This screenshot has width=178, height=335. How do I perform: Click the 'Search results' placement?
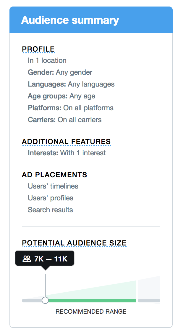click(50, 210)
